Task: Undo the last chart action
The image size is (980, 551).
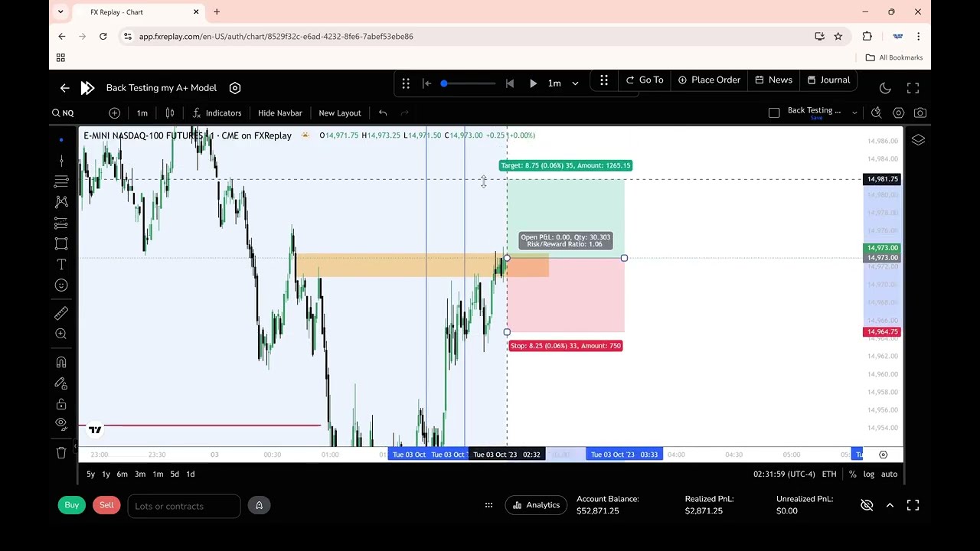Action: tap(383, 113)
